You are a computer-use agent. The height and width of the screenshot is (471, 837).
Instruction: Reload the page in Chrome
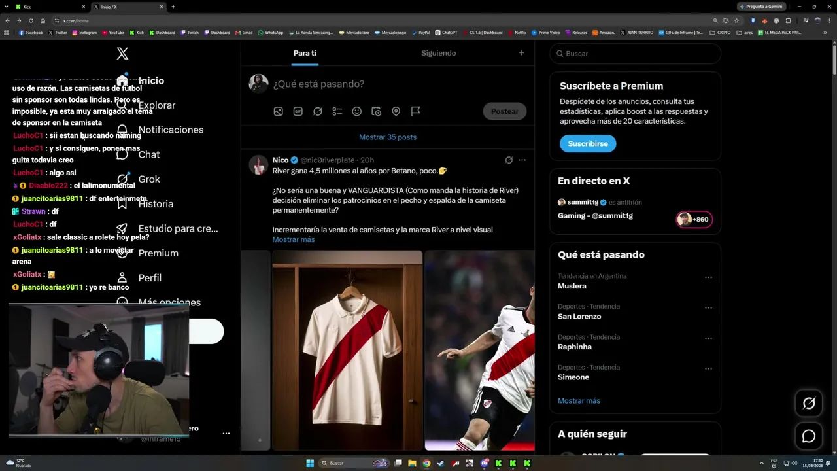31,20
